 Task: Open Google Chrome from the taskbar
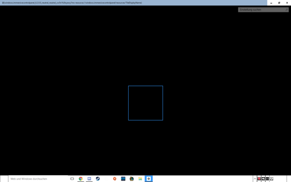(80, 179)
